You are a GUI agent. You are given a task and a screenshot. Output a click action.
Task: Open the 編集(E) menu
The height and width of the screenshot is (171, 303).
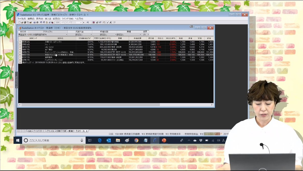tap(31, 19)
